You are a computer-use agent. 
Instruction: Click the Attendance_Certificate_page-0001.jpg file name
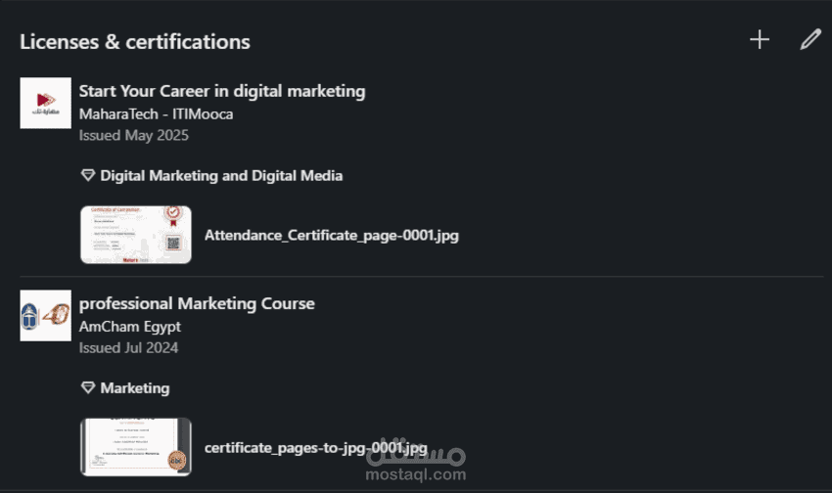[x=332, y=235]
